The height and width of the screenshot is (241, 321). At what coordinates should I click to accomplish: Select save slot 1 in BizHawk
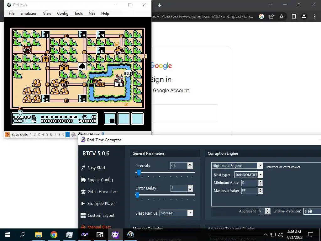[x=31, y=135]
